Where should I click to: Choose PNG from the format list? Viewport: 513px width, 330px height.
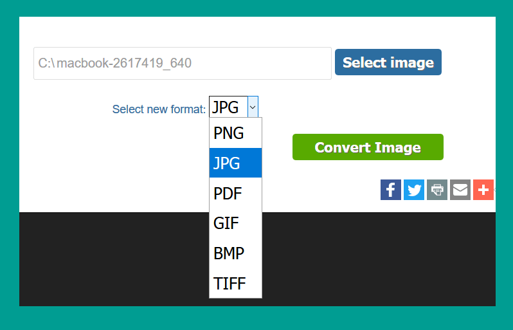[x=235, y=133]
